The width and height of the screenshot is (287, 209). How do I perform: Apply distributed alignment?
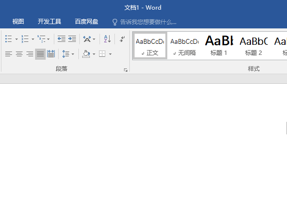click(x=51, y=54)
